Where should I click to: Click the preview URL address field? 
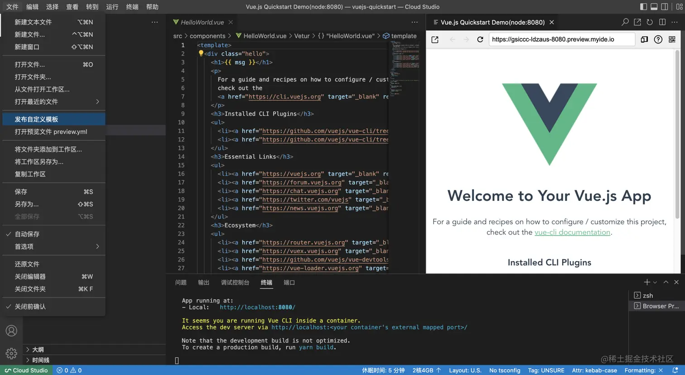(x=561, y=39)
